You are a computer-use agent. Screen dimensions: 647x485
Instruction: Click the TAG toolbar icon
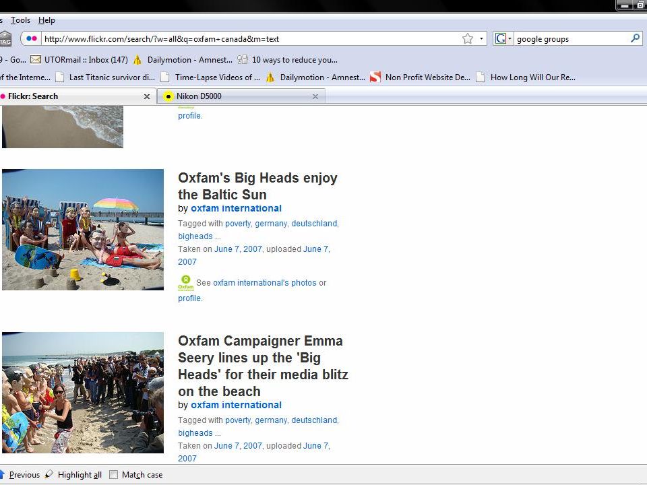click(5, 39)
